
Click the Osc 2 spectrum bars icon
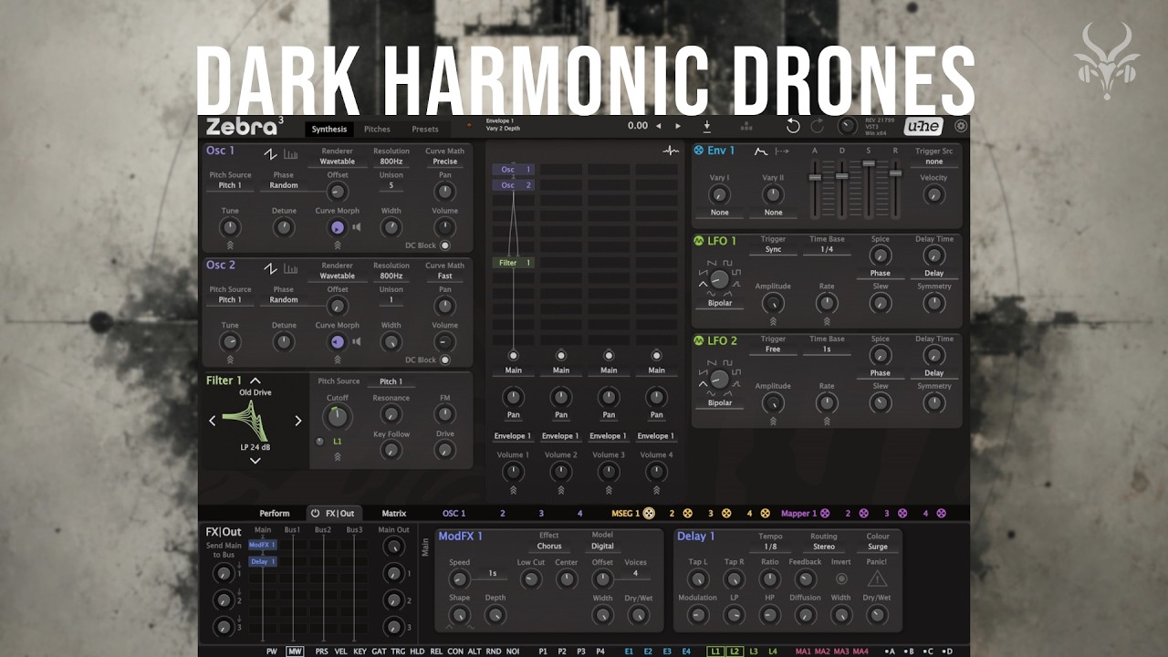tap(291, 268)
